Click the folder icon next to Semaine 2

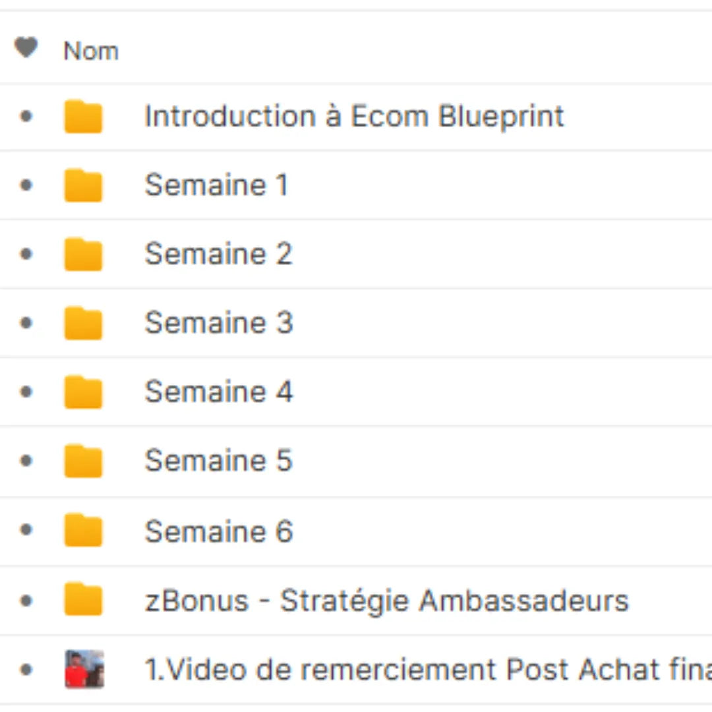[83, 253]
